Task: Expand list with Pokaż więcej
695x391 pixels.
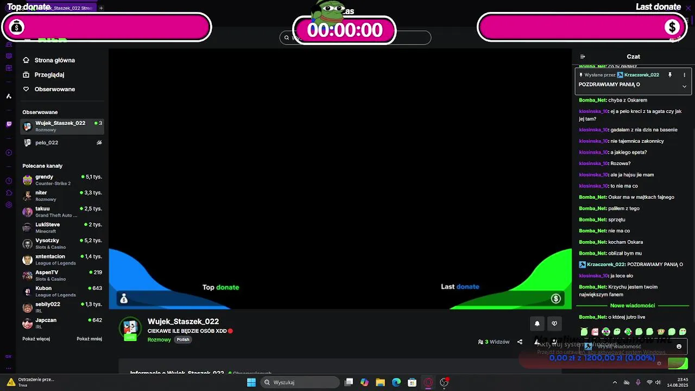Action: (x=36, y=339)
